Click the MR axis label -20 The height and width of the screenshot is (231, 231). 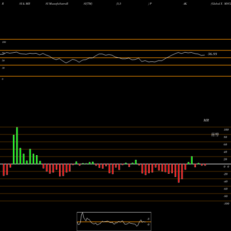coord(225,174)
